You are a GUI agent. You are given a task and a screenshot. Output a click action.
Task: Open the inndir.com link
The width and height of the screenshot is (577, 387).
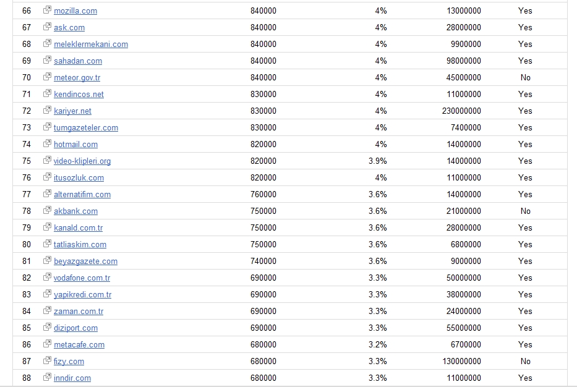pos(72,378)
